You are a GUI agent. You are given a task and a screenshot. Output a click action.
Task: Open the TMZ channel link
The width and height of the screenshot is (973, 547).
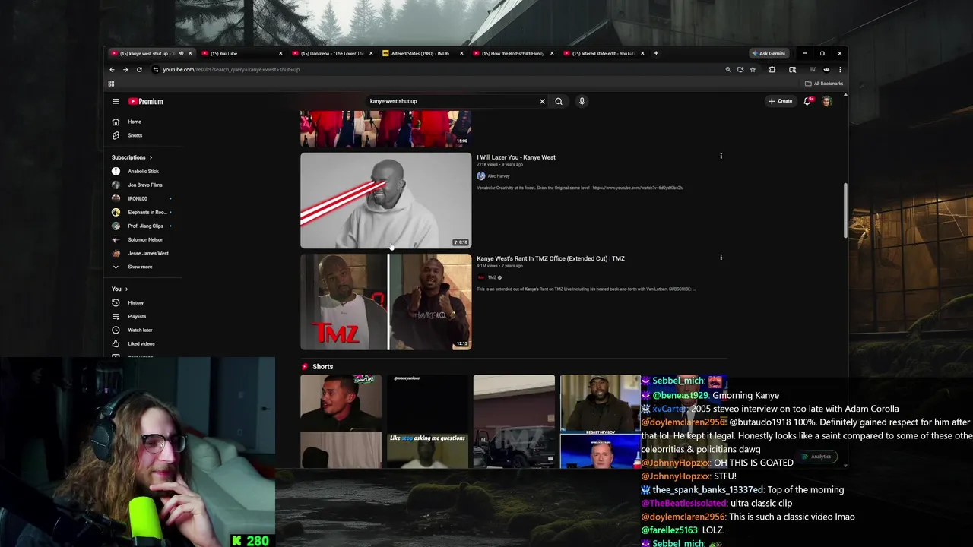tap(492, 277)
